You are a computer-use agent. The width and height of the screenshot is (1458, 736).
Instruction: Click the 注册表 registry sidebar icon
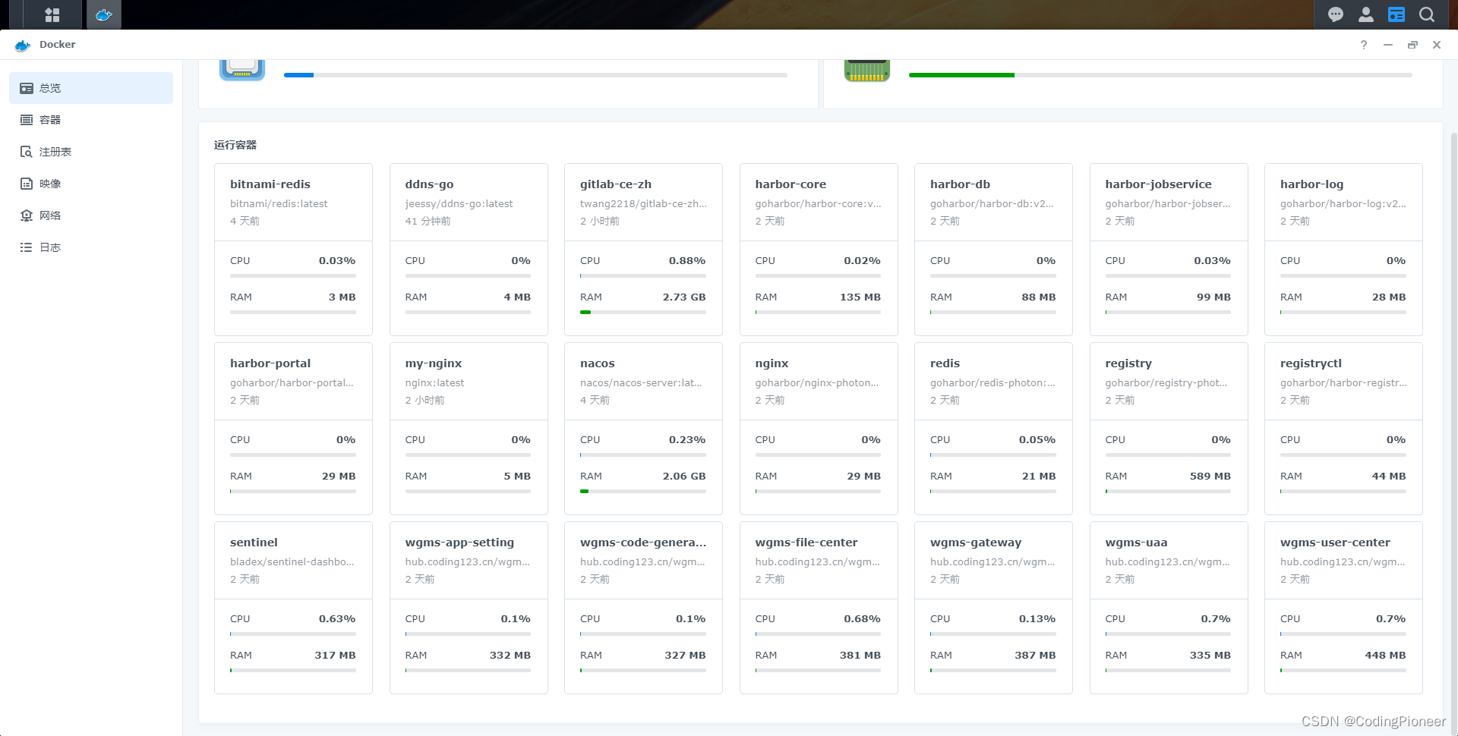point(27,152)
